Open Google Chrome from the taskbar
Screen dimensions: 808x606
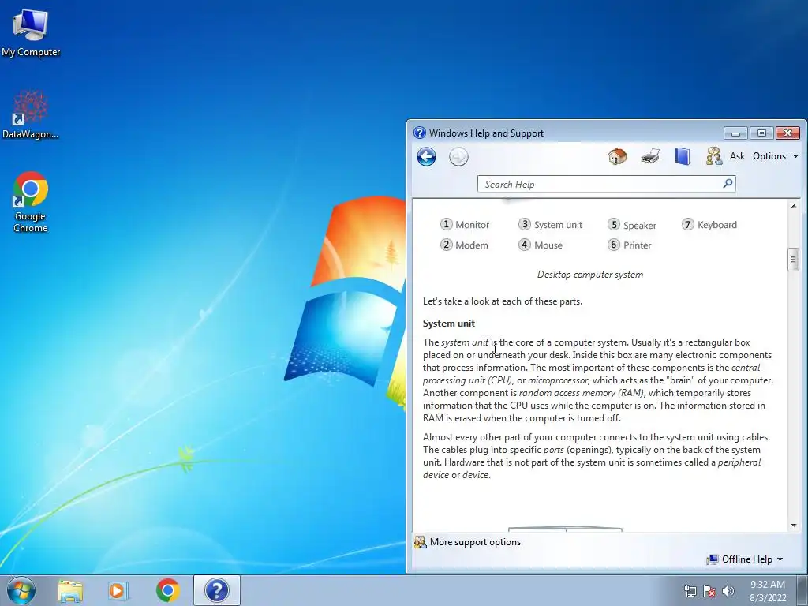pos(168,590)
